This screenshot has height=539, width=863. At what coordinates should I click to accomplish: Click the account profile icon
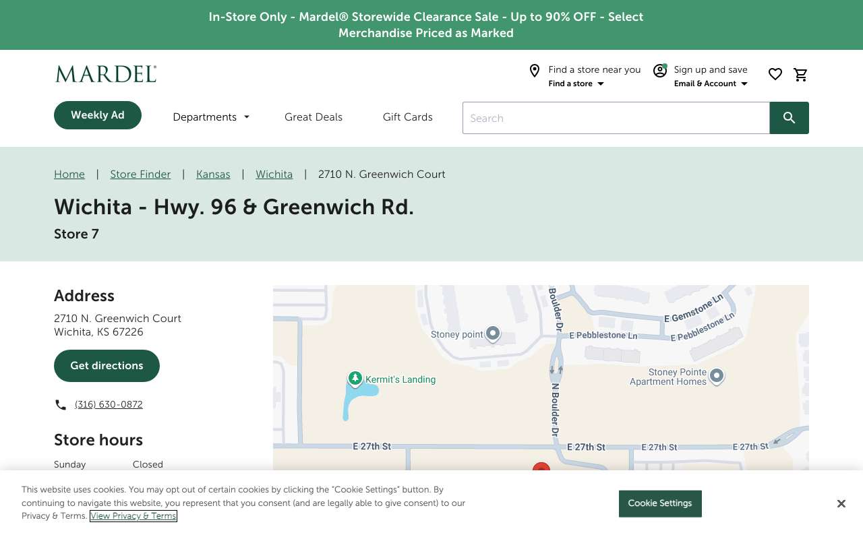click(660, 71)
